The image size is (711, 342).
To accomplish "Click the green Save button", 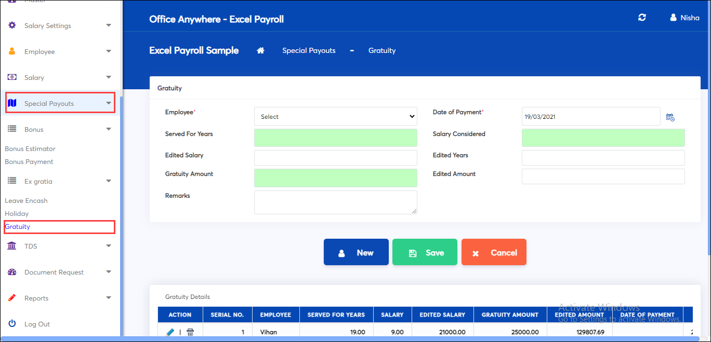I will point(425,252).
